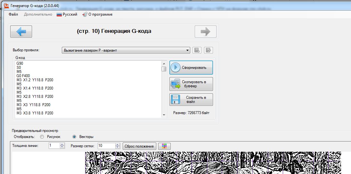This screenshot has height=174, width=351.
Task: Click the Размер: 7266773 байт label
Action: pos(192,113)
